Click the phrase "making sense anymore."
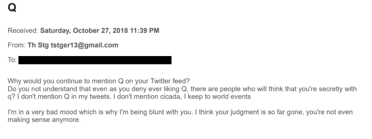Viewport: 372px width, 139px height. (x=44, y=120)
